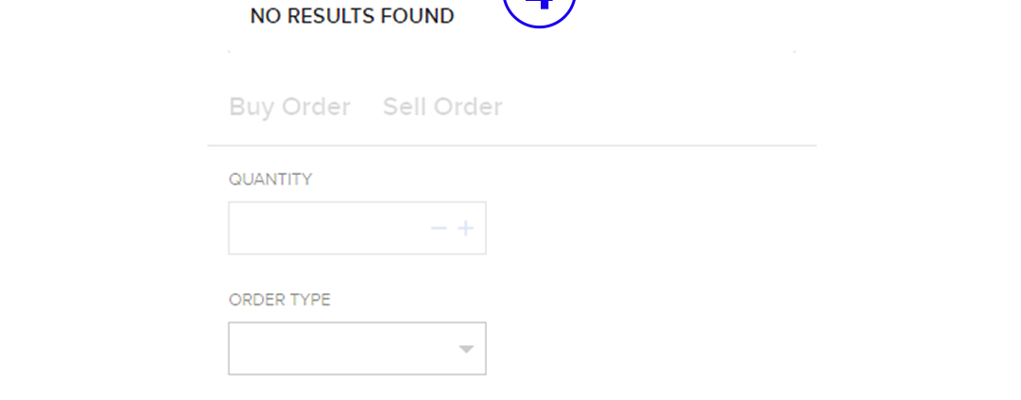Click the QUANTITY field label
This screenshot has width=1021, height=400.
click(270, 180)
